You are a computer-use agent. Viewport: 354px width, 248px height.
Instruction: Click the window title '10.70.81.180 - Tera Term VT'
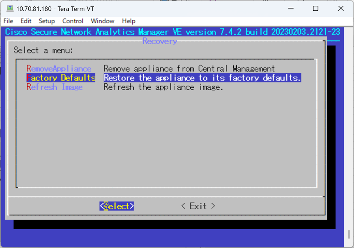55,9
